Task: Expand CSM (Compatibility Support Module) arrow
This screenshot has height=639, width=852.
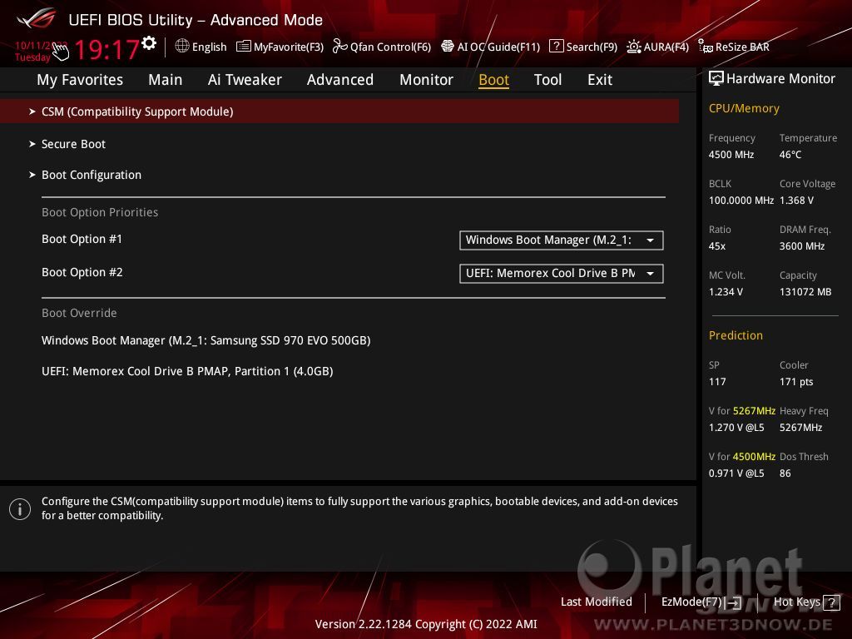Action: (x=32, y=111)
